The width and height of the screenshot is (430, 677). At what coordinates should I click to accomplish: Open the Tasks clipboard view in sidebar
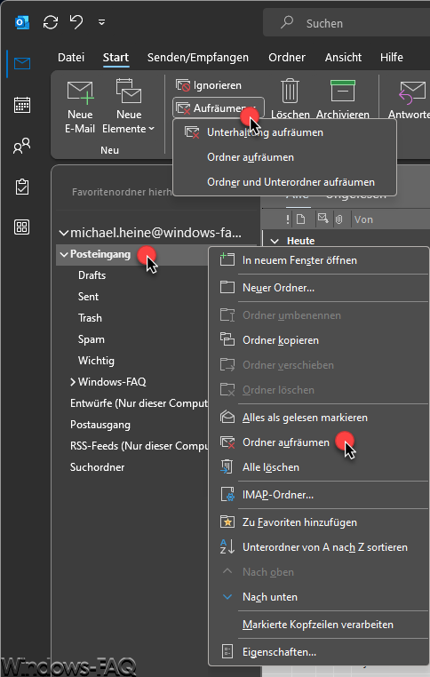pos(22,187)
